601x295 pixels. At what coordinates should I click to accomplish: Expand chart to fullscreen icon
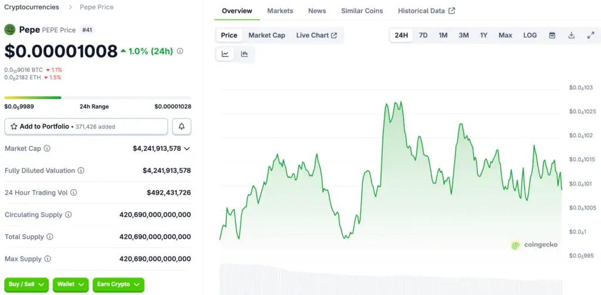[590, 35]
